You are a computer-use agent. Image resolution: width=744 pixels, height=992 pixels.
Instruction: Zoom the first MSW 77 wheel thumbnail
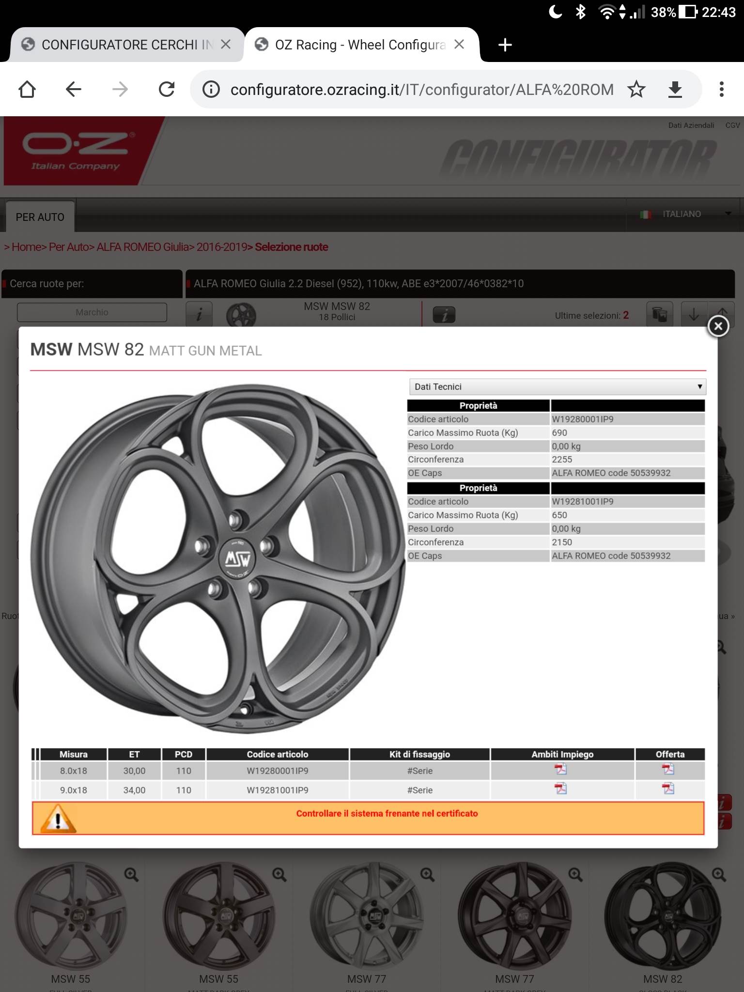point(427,875)
